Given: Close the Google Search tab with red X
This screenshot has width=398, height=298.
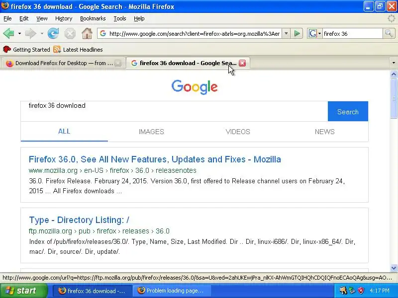Looking at the screenshot, I should click(242, 63).
